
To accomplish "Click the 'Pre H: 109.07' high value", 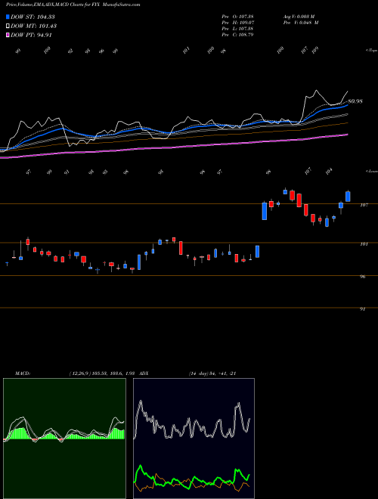I will tap(237, 23).
